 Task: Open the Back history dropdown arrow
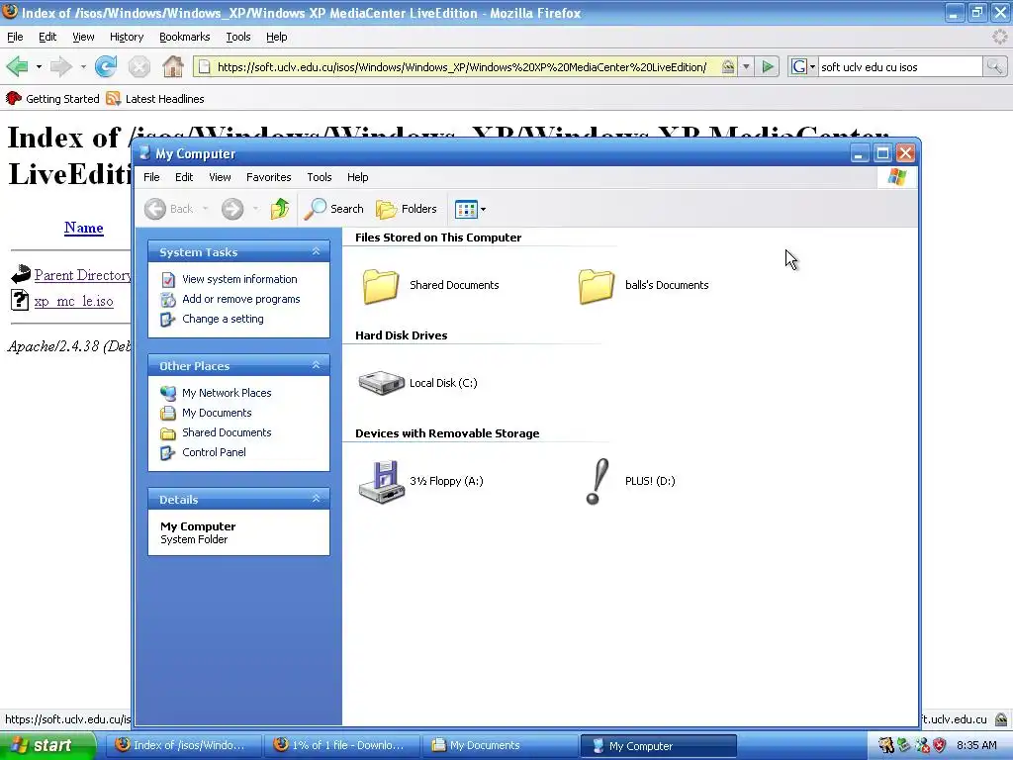(x=206, y=209)
